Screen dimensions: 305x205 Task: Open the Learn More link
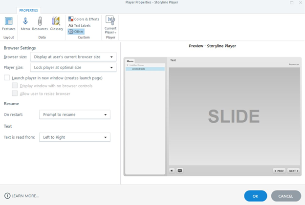(x=25, y=196)
